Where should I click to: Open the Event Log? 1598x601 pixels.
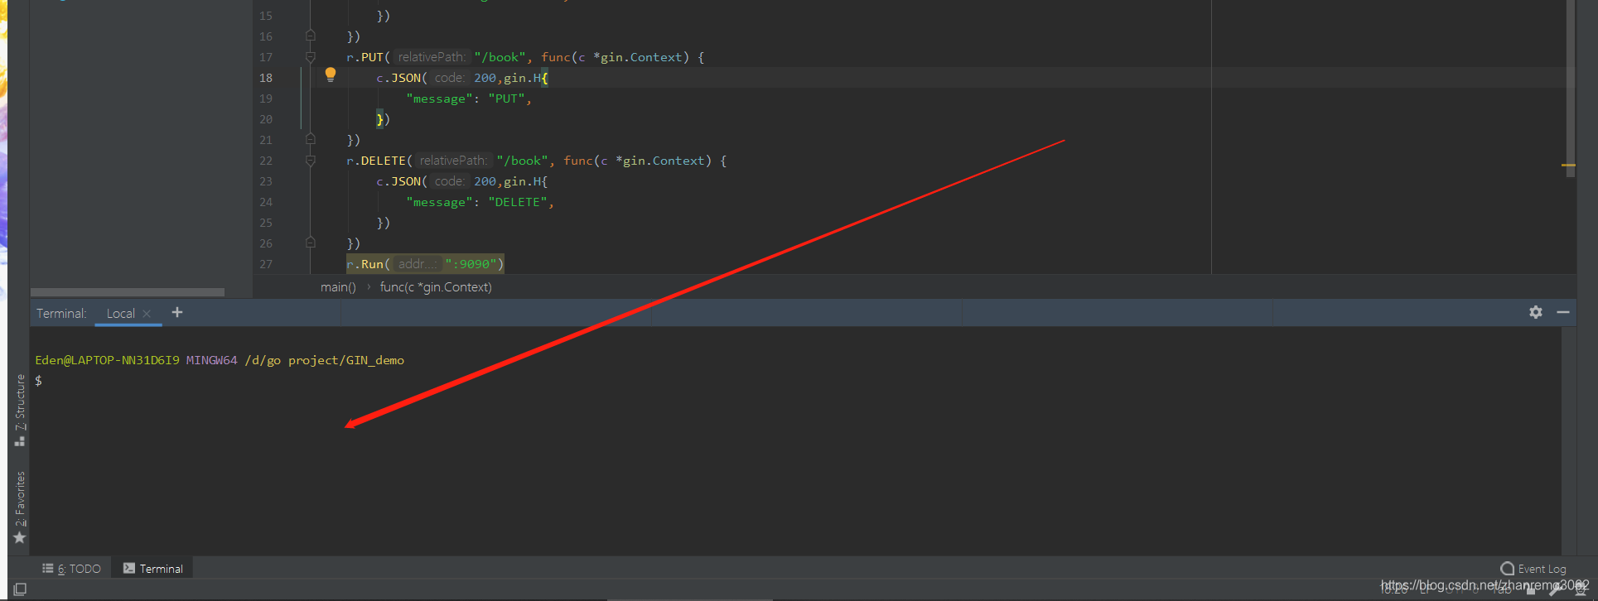point(1533,569)
